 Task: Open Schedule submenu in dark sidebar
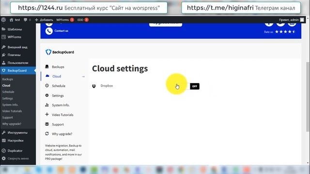coord(8,92)
